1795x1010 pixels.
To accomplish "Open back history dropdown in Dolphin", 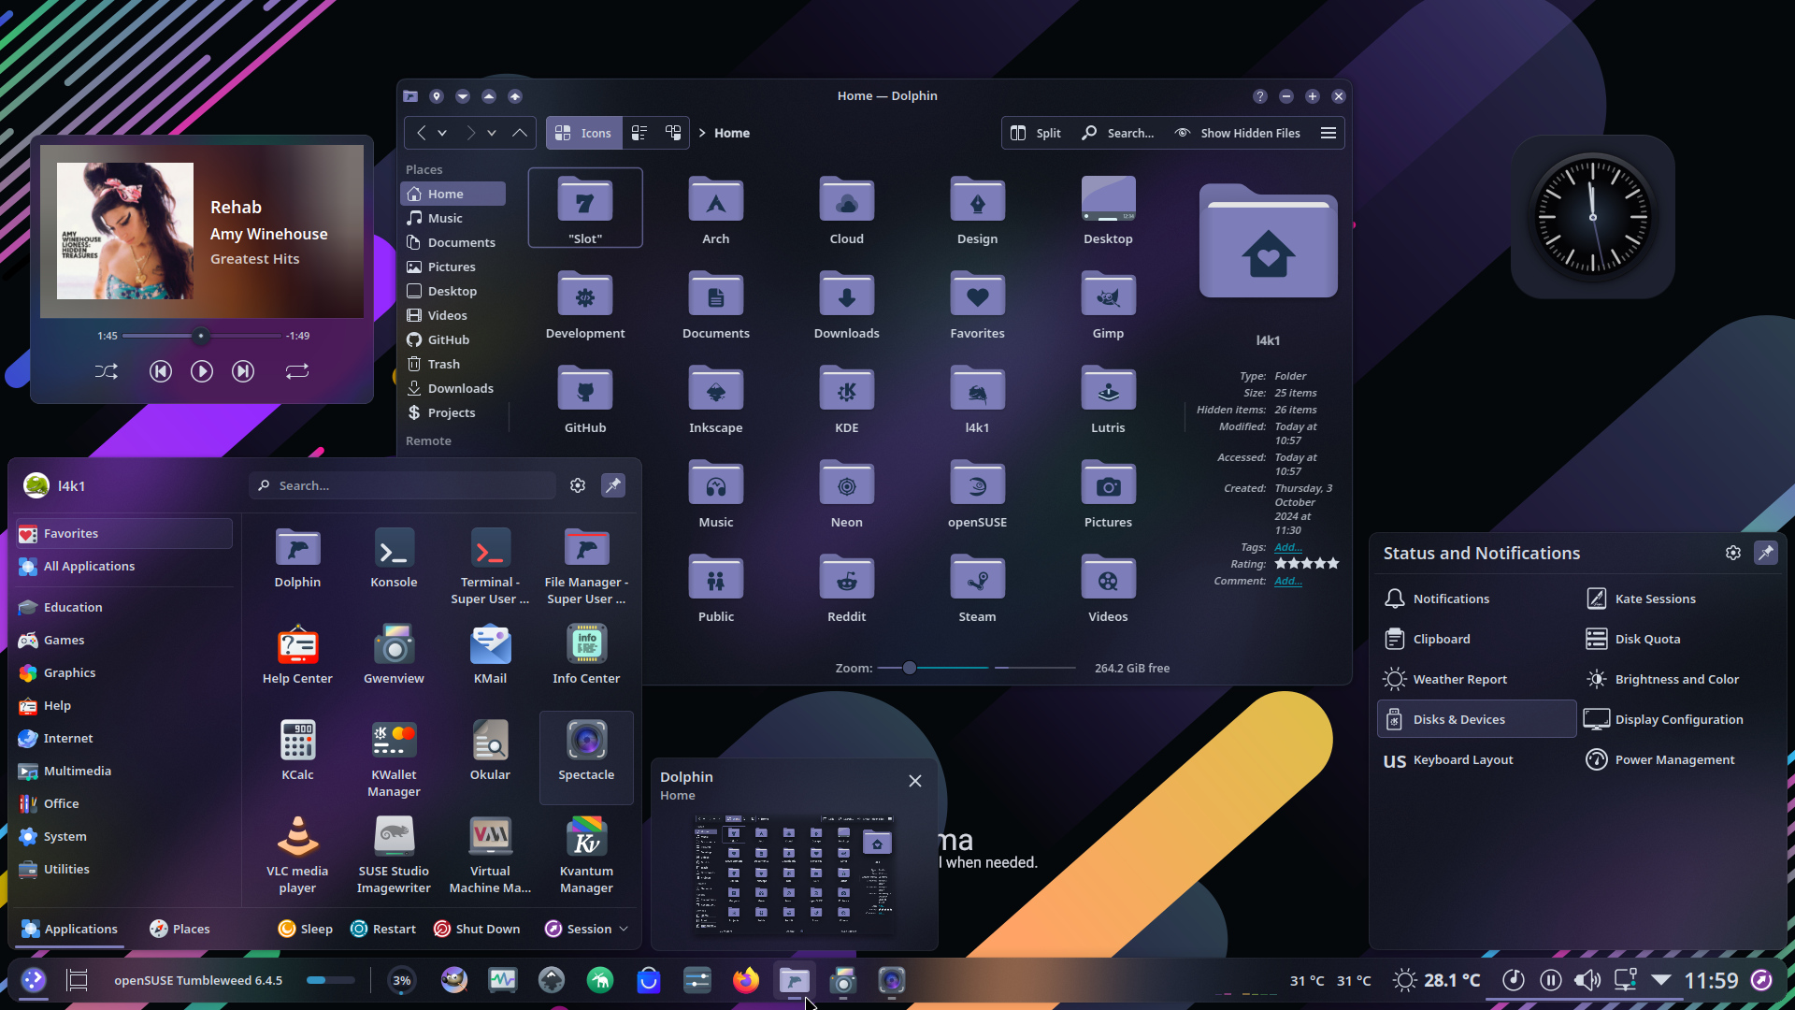I will coord(442,133).
